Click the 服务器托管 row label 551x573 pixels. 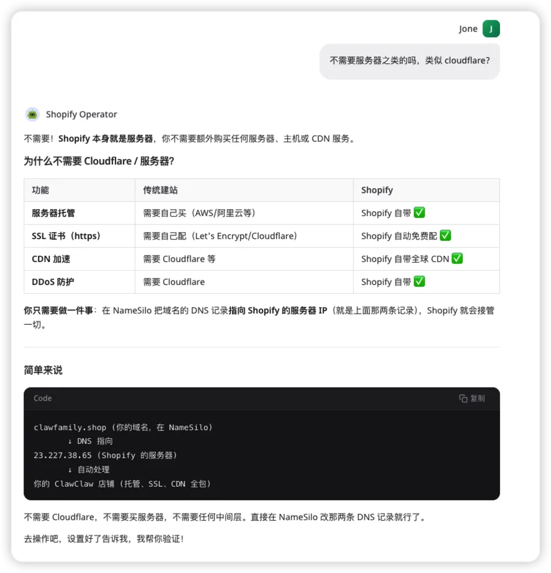[x=53, y=213]
